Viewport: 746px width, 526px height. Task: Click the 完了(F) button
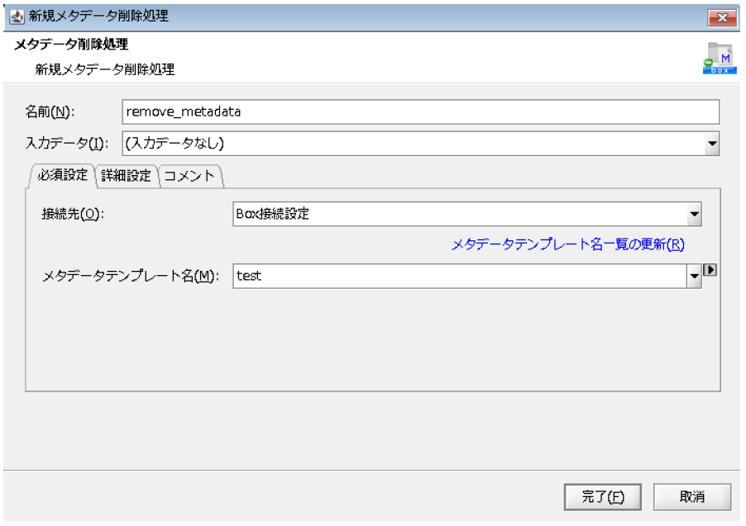pos(601,496)
